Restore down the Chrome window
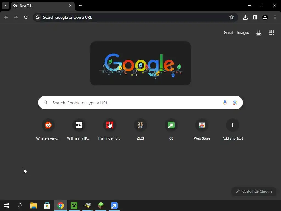 262,5
